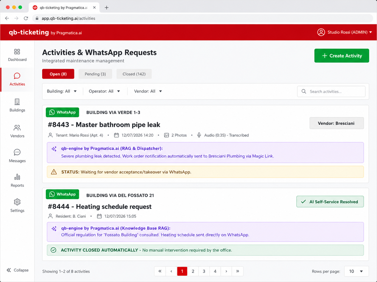Open the Settings gear icon
Screen dimensions: 377x282
pyautogui.click(x=17, y=202)
